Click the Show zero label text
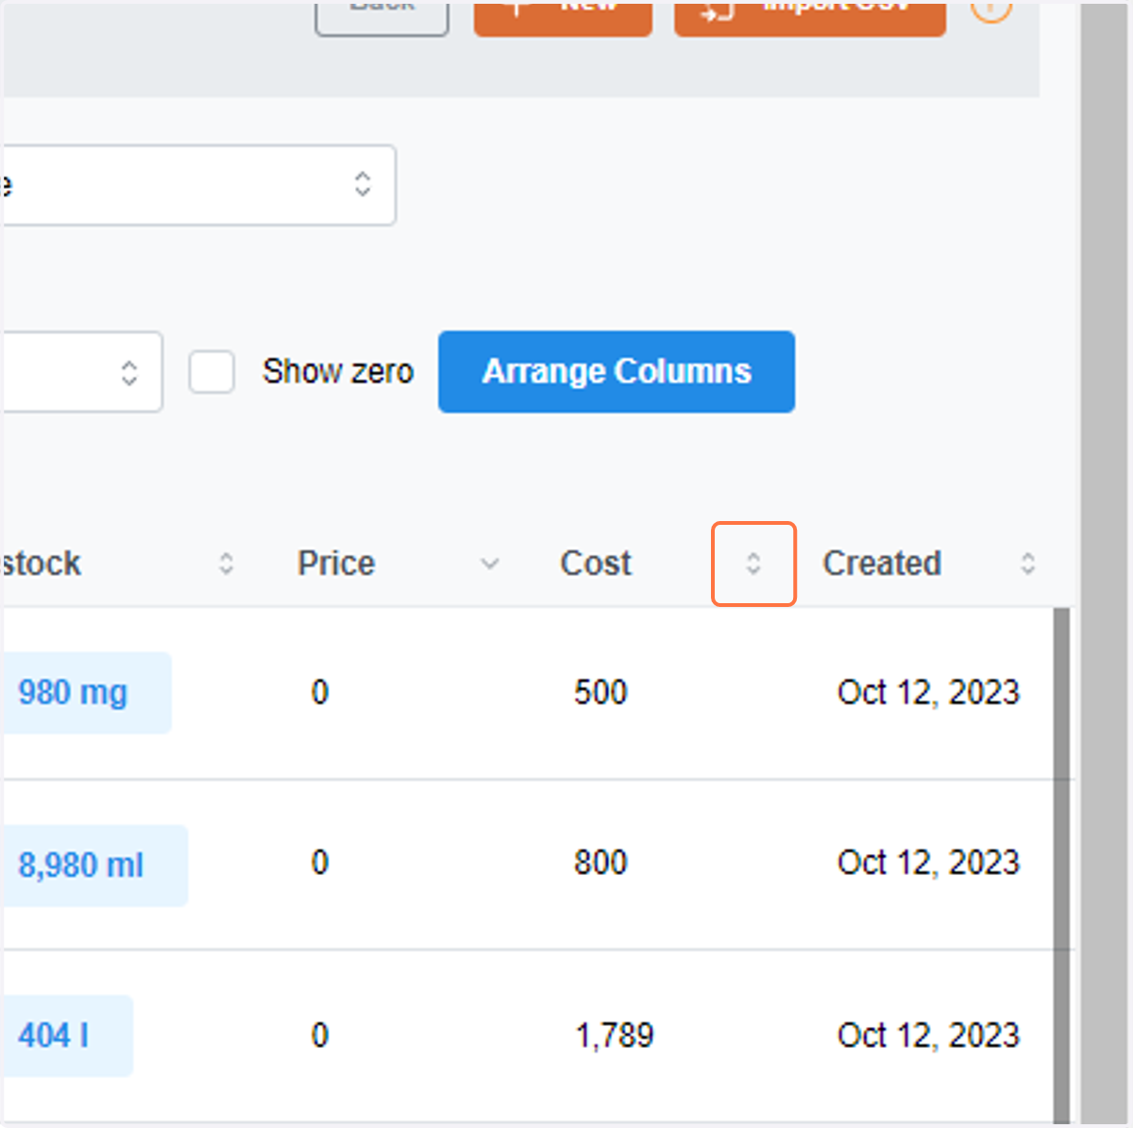This screenshot has width=1133, height=1128. (338, 372)
